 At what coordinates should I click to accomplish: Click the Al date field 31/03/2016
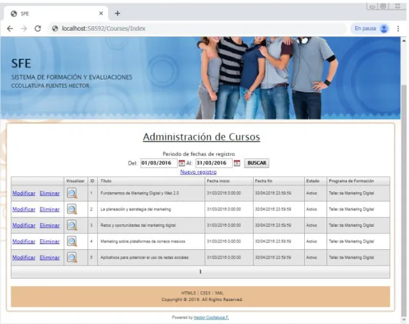tap(214, 163)
